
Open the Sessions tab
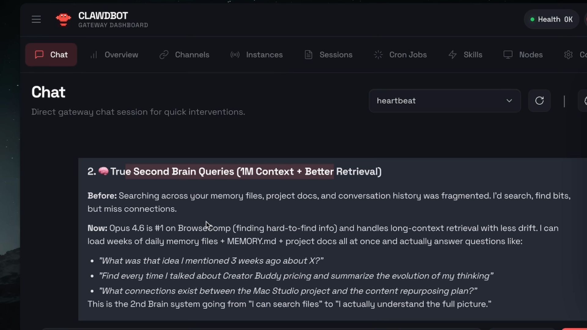point(336,55)
